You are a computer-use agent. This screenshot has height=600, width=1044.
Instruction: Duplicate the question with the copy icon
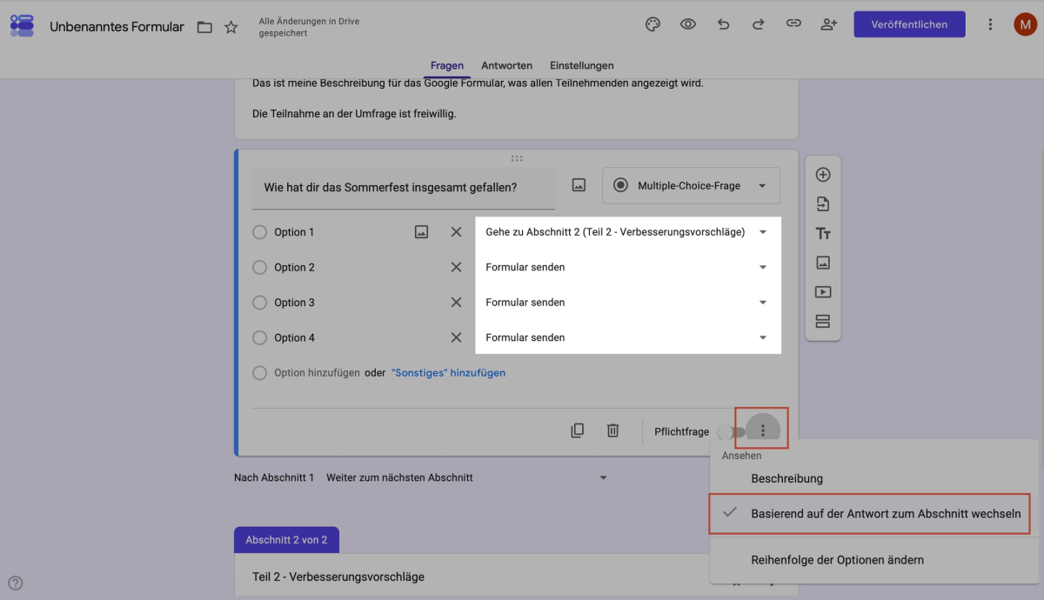pyautogui.click(x=577, y=430)
